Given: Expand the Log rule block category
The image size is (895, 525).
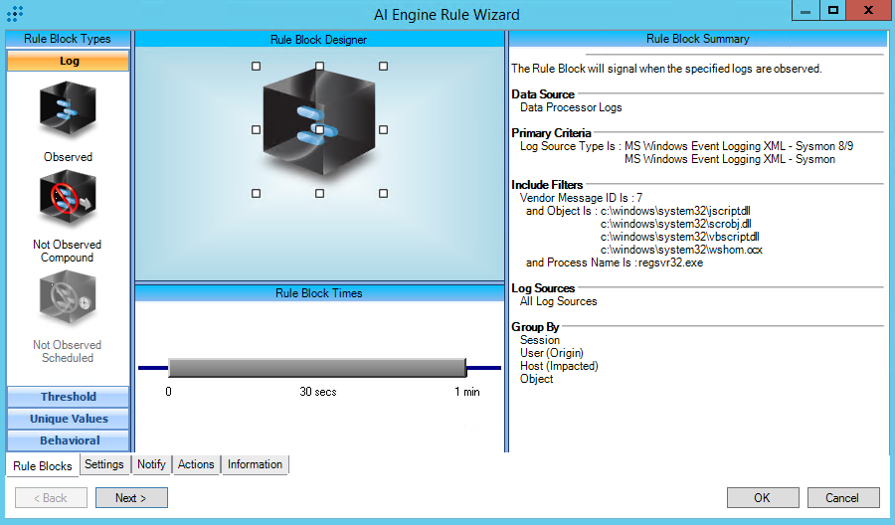Looking at the screenshot, I should (x=69, y=61).
